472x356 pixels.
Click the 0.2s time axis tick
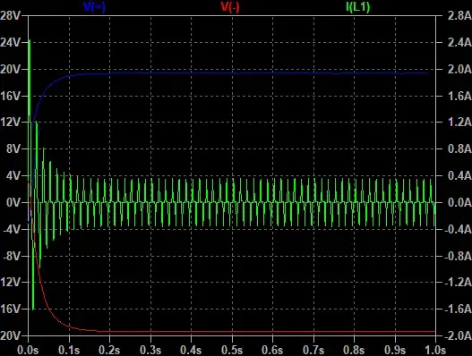[x=109, y=350]
